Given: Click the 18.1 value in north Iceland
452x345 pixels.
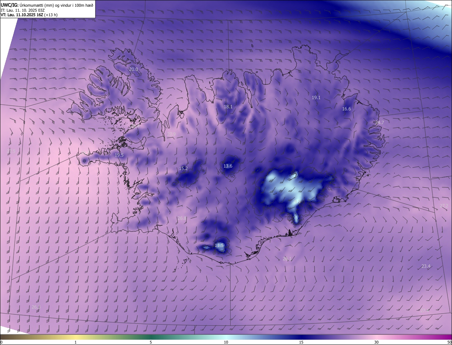Looking at the screenshot, I should pos(228,107).
